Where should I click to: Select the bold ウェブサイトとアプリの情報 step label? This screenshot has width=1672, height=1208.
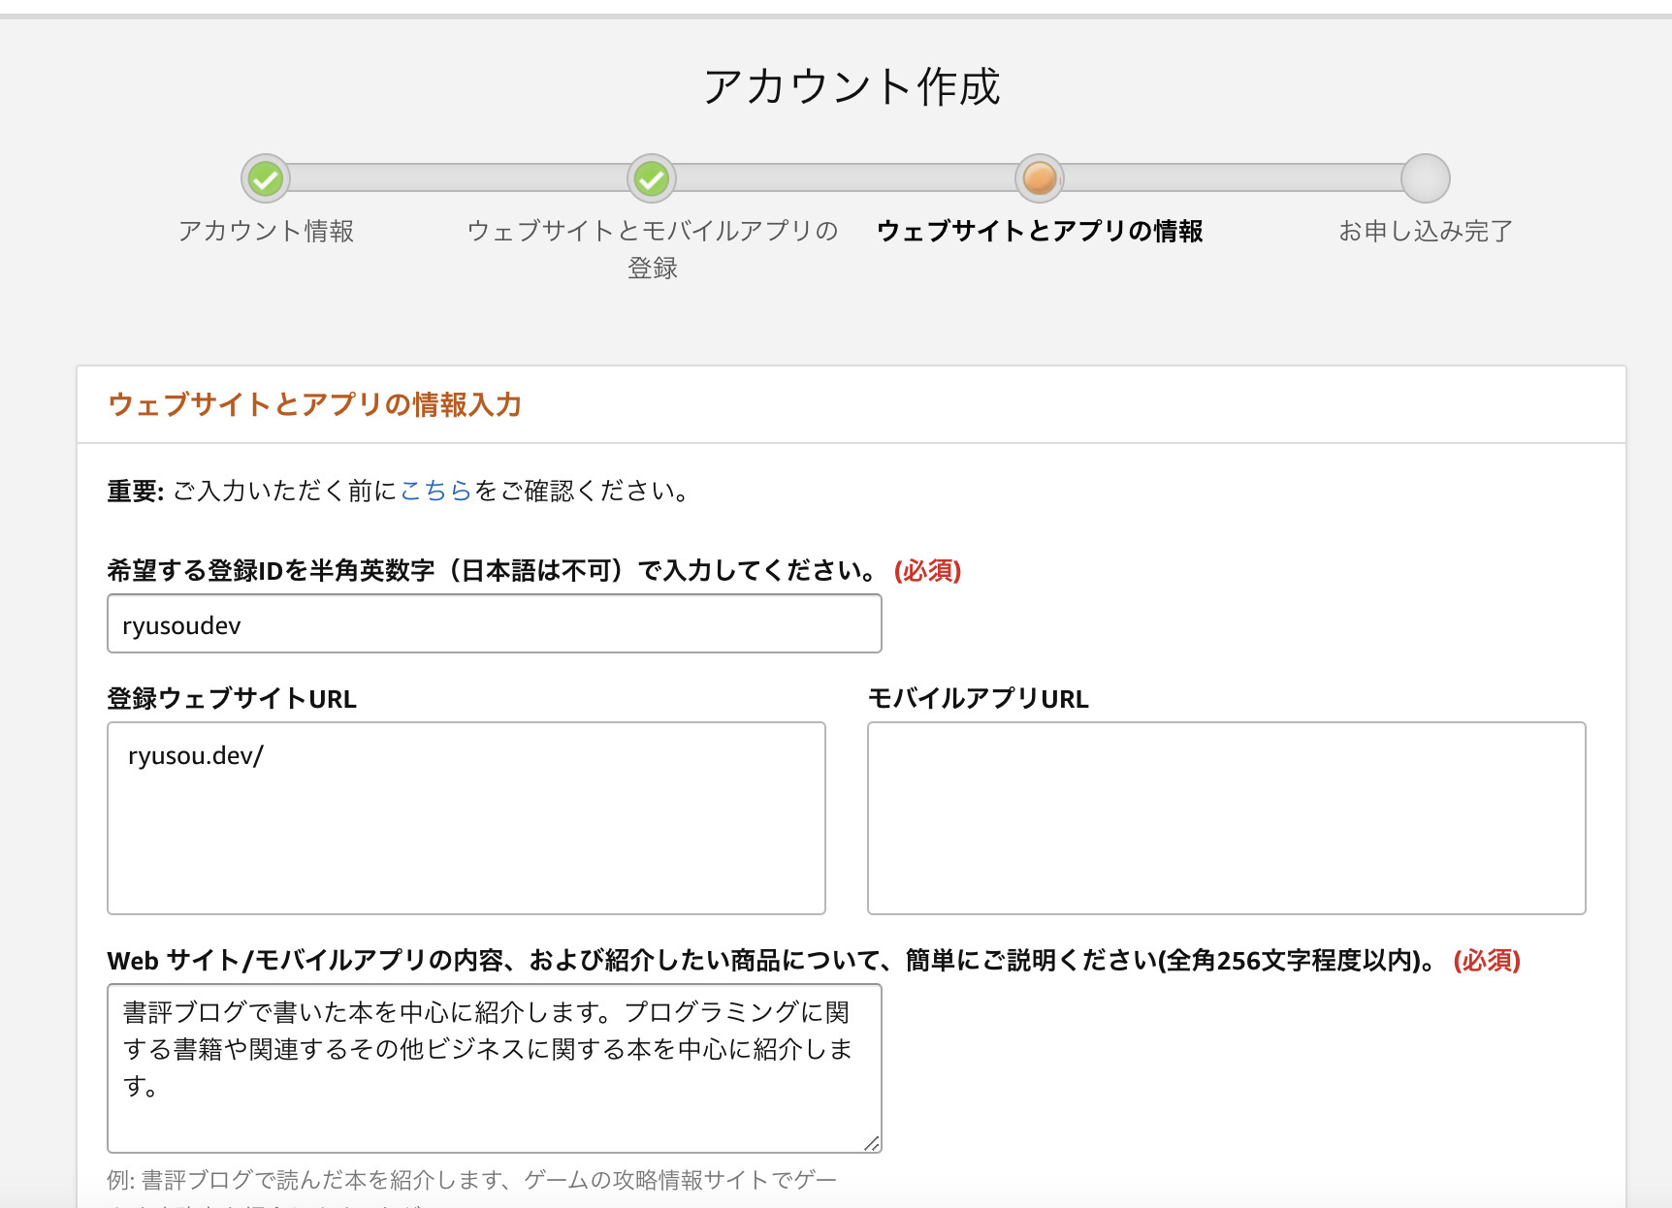click(1040, 232)
